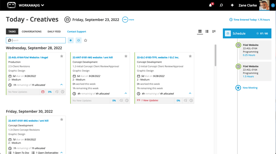276x154 pixels.
Task: Star the Wednesday MG website card
Action: [126, 56]
